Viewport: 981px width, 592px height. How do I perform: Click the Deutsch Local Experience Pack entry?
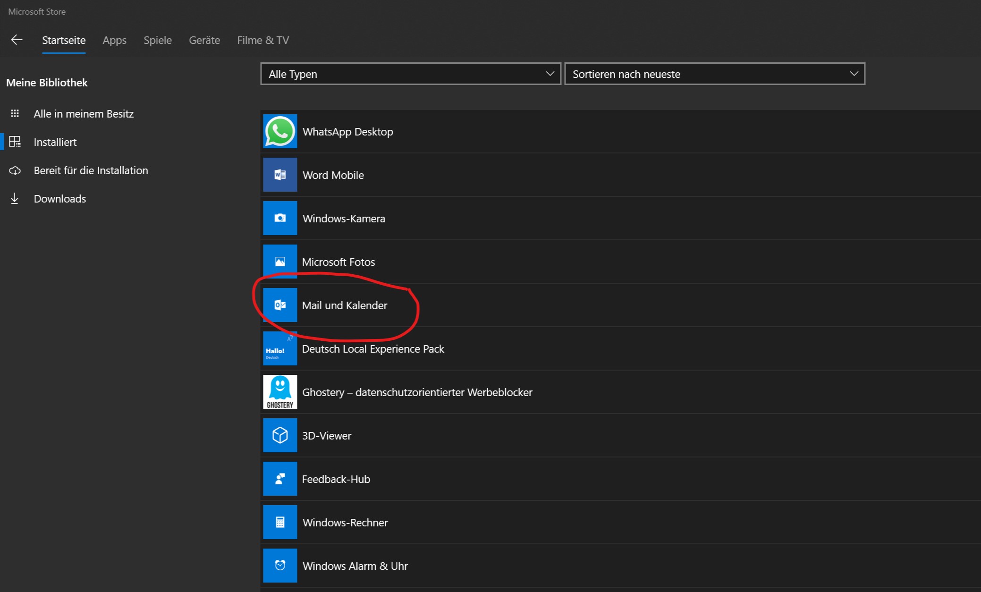tap(372, 349)
